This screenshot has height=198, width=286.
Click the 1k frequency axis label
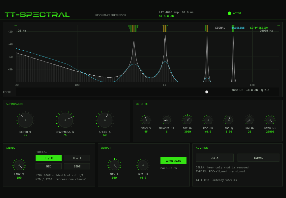click(164, 85)
